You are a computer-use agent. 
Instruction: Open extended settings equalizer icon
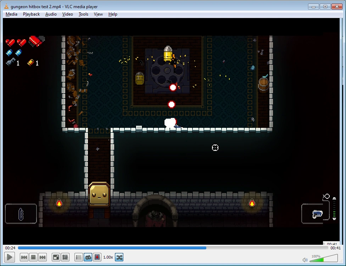click(x=65, y=257)
